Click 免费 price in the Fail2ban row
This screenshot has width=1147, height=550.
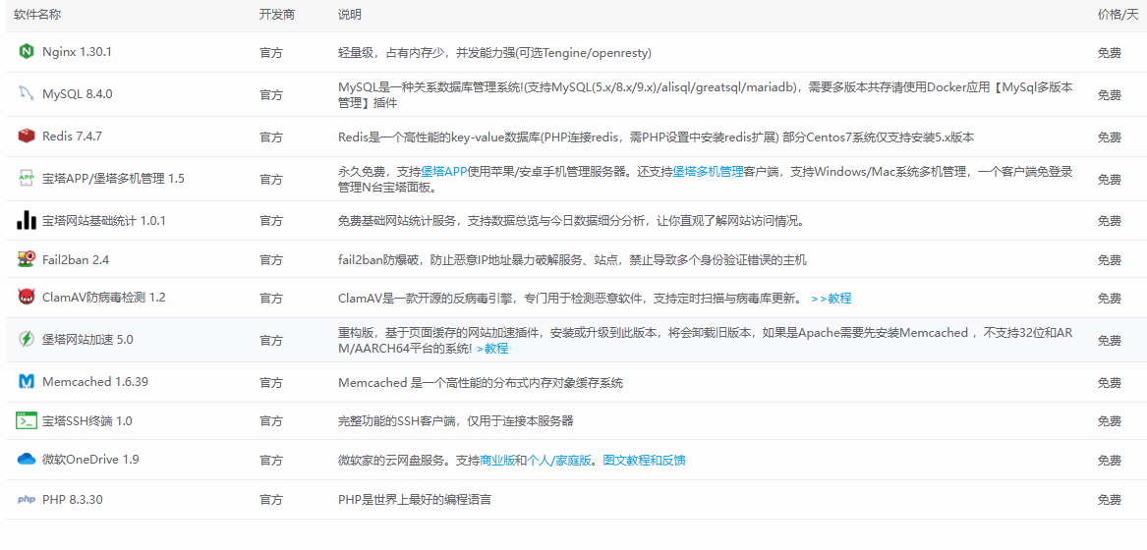tap(1109, 259)
